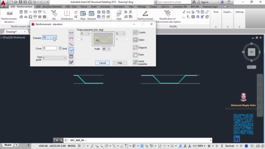Toggle grid display in status bar
The height and width of the screenshot is (149, 265).
pyautogui.click(x=79, y=146)
